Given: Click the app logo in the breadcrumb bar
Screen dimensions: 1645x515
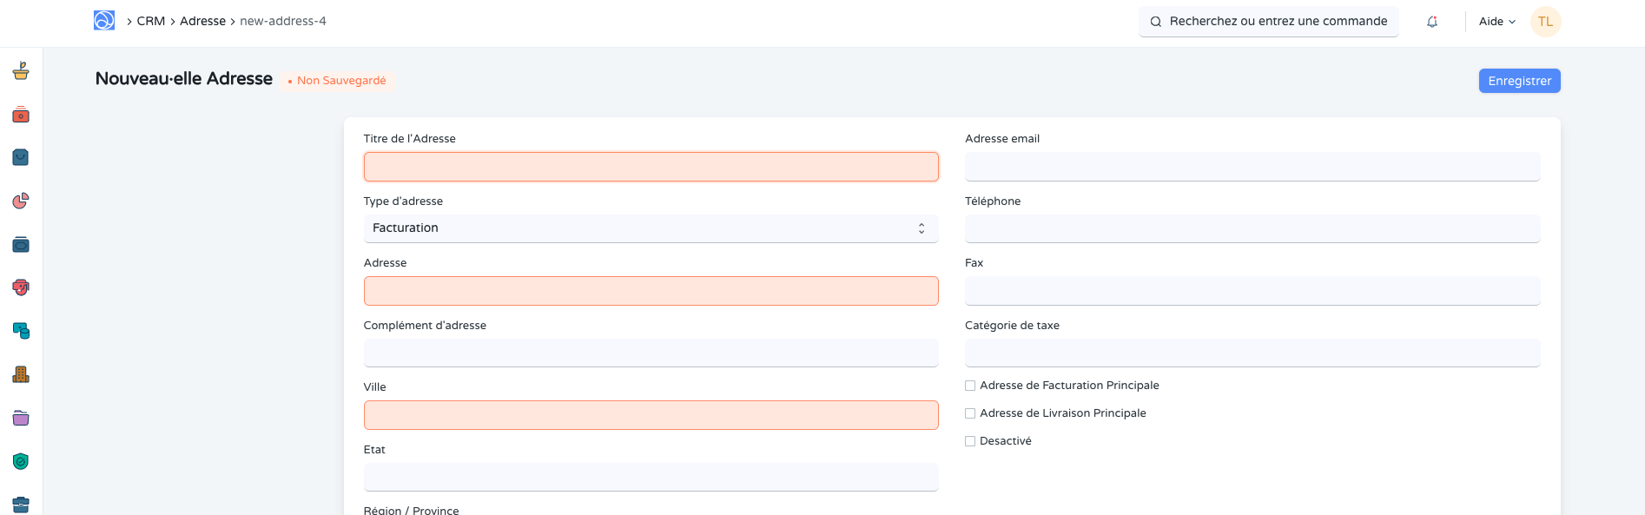Looking at the screenshot, I should (104, 21).
